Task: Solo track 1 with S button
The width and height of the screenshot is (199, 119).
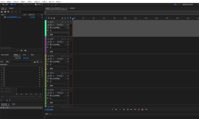Action: pyautogui.click(x=65, y=22)
